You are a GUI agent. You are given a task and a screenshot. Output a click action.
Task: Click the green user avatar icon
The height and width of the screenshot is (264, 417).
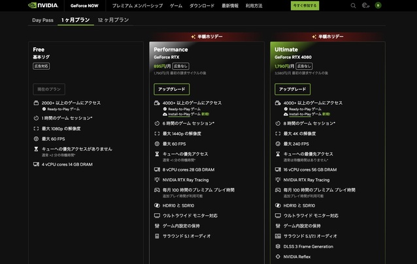coord(377,6)
